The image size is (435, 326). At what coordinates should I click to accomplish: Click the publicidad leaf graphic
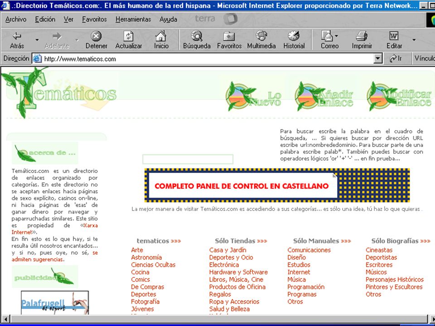[45, 277]
